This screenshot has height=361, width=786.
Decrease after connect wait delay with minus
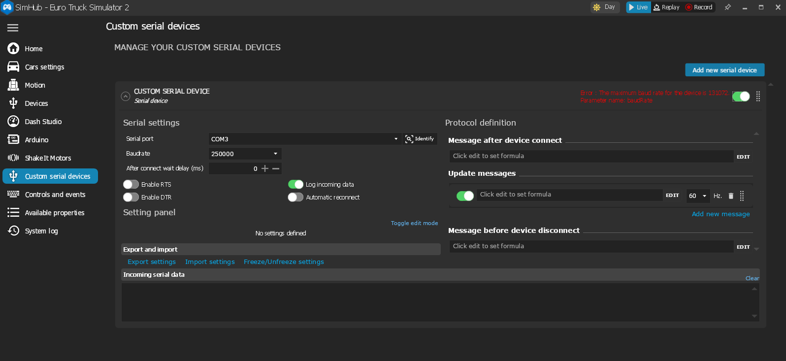click(276, 168)
